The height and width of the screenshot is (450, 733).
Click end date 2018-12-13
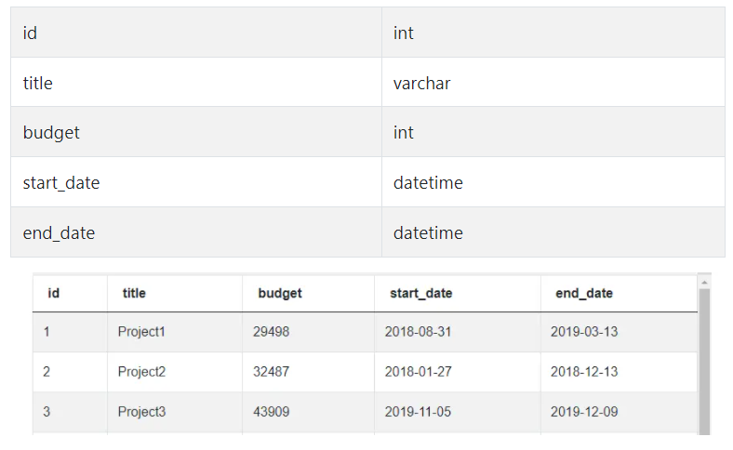[584, 372]
